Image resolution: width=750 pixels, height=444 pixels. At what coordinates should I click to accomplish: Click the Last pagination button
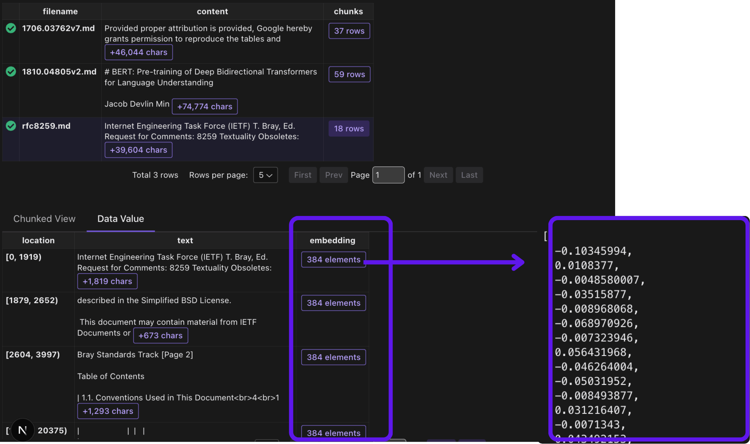[x=469, y=175]
